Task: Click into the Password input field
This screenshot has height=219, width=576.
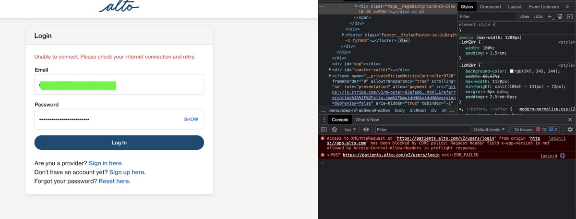Action: tap(119, 119)
